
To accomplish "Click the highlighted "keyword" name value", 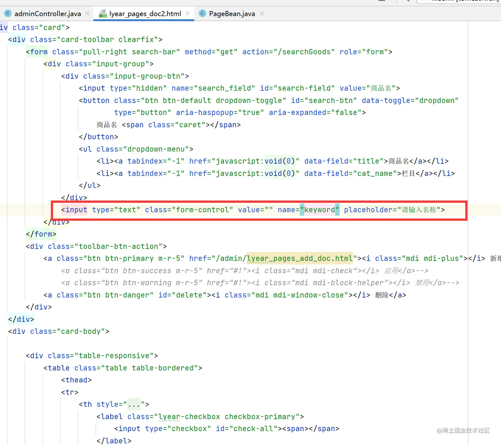I will click(320, 210).
